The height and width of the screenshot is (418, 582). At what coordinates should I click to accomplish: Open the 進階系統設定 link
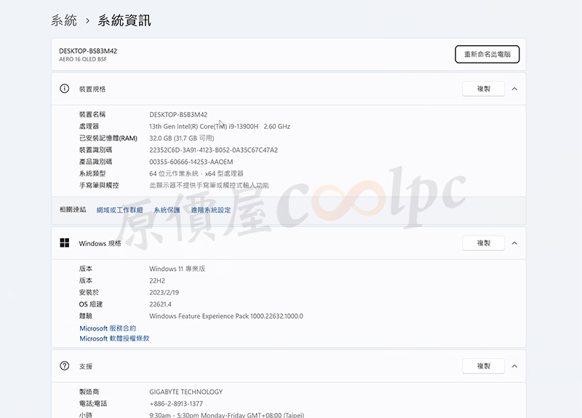(211, 210)
